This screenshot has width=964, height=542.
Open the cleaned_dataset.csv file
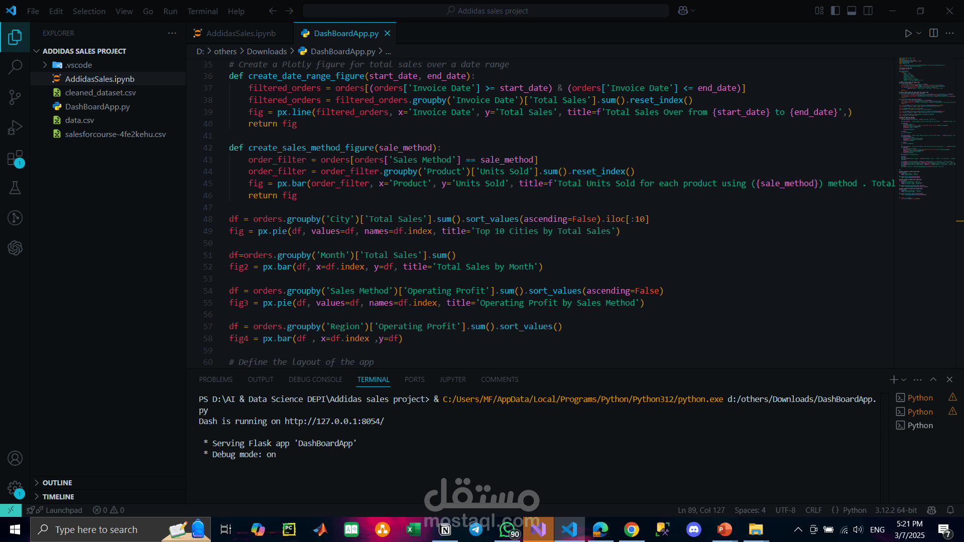click(100, 92)
